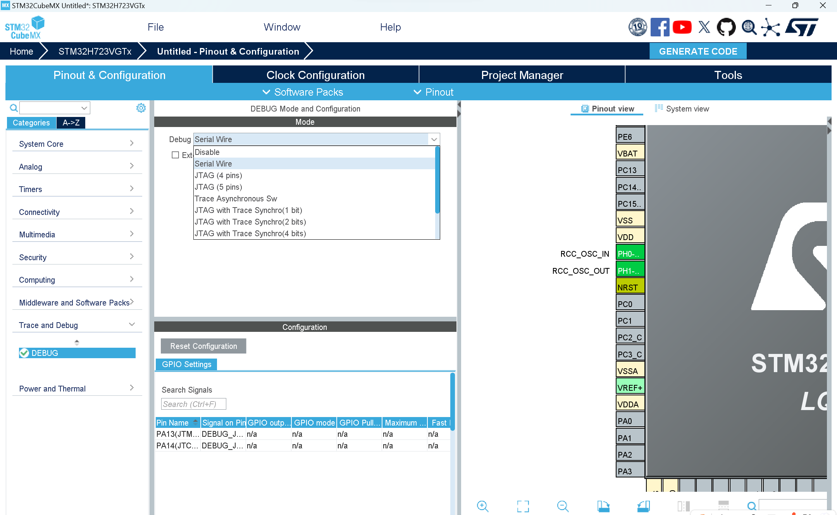837x515 pixels.
Task: Open the YouTube channel icon
Action: pyautogui.click(x=682, y=27)
